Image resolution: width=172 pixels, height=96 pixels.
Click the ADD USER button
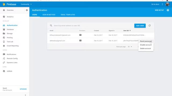pyautogui.click(x=140, y=26)
